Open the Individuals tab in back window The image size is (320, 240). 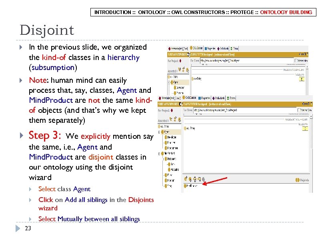tap(223, 48)
